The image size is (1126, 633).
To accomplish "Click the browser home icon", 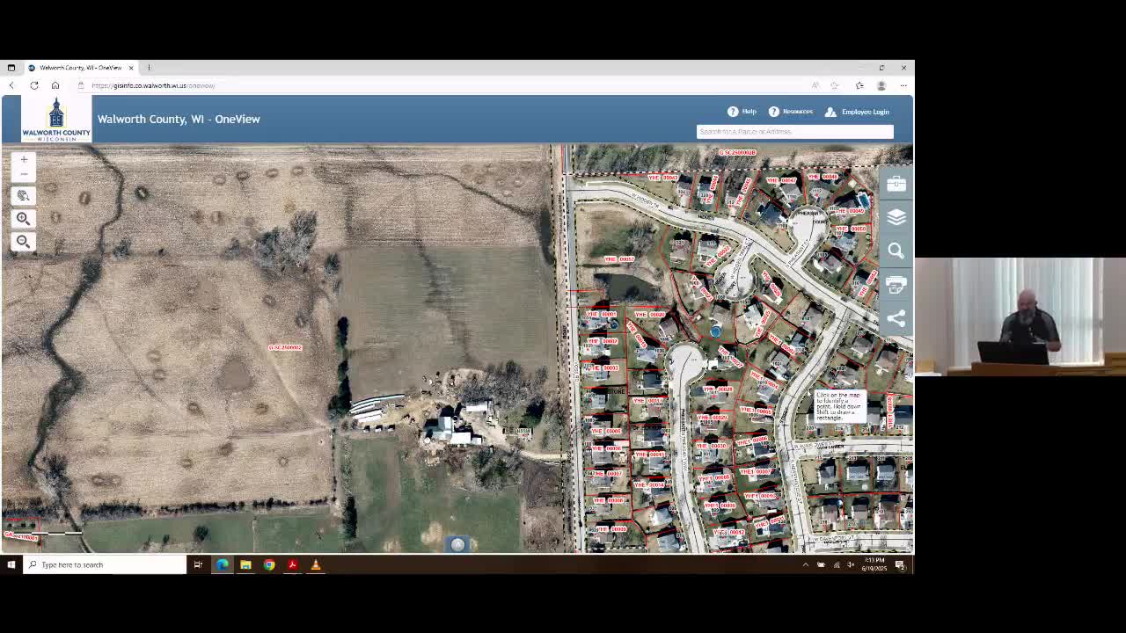I will click(55, 85).
